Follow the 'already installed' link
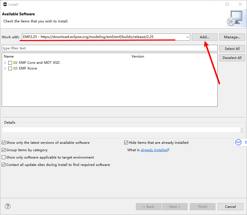247x215 pixels. click(x=154, y=150)
